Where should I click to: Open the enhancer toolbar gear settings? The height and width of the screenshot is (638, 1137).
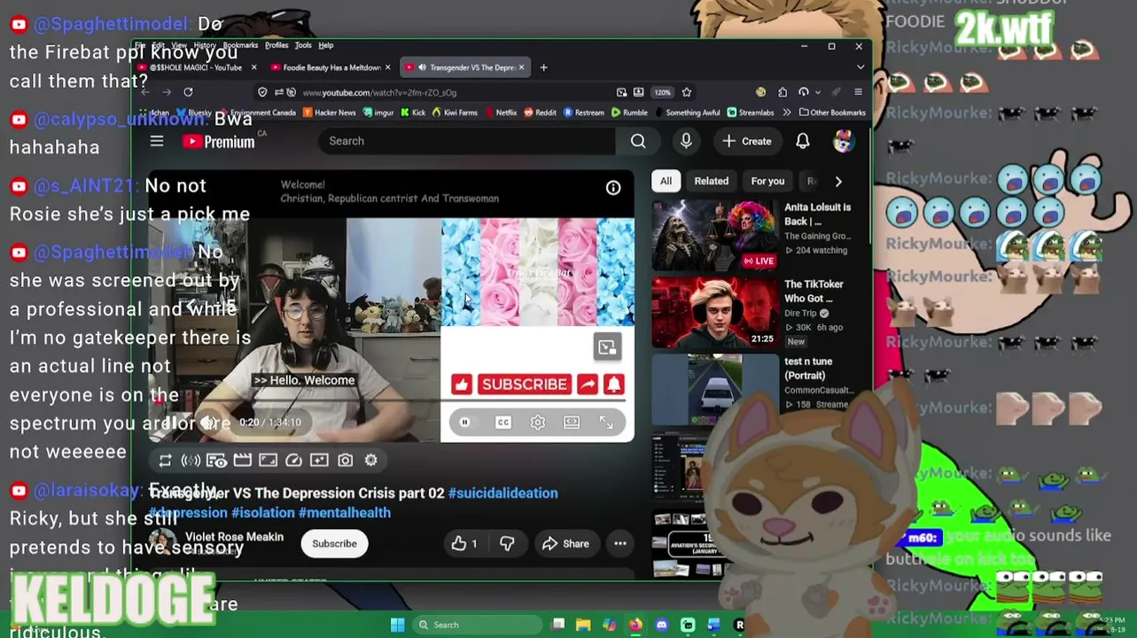370,460
